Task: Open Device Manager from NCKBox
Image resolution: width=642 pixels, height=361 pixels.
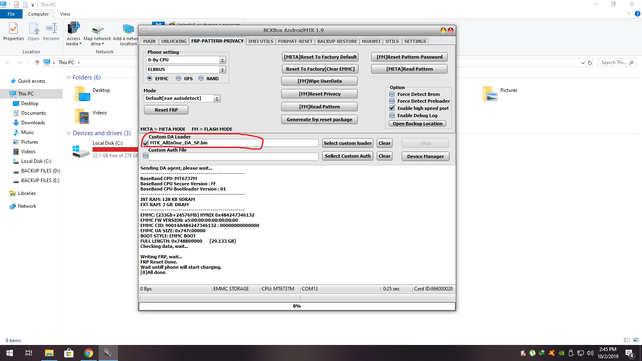Action: click(425, 156)
